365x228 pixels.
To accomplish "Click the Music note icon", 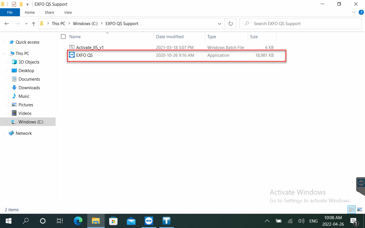I will [x=14, y=96].
